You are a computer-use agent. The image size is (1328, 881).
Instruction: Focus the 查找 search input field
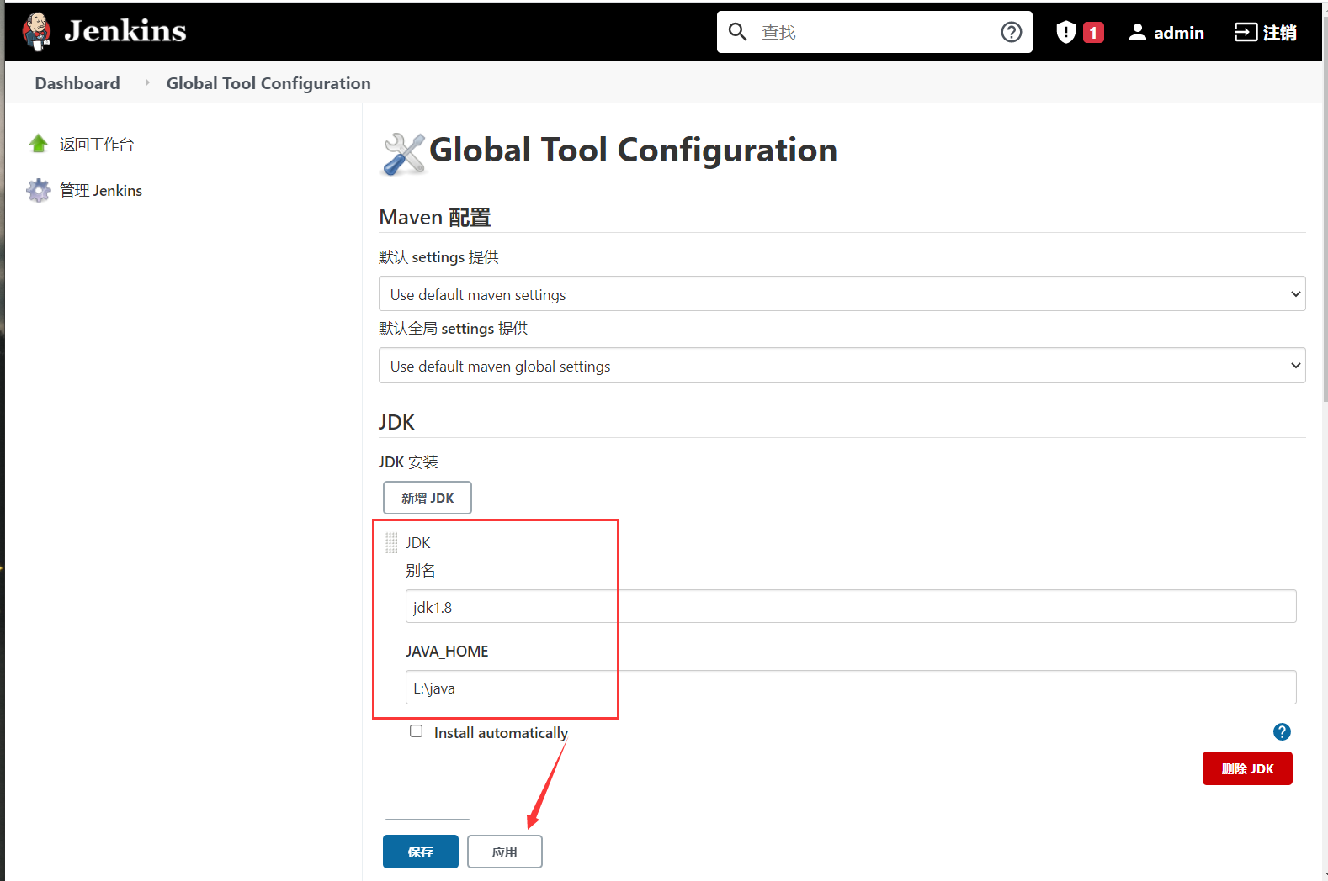pyautogui.click(x=874, y=32)
